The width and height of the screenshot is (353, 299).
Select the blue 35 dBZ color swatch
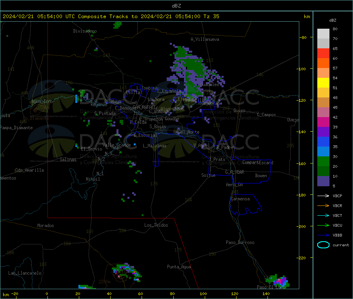(x=323, y=141)
